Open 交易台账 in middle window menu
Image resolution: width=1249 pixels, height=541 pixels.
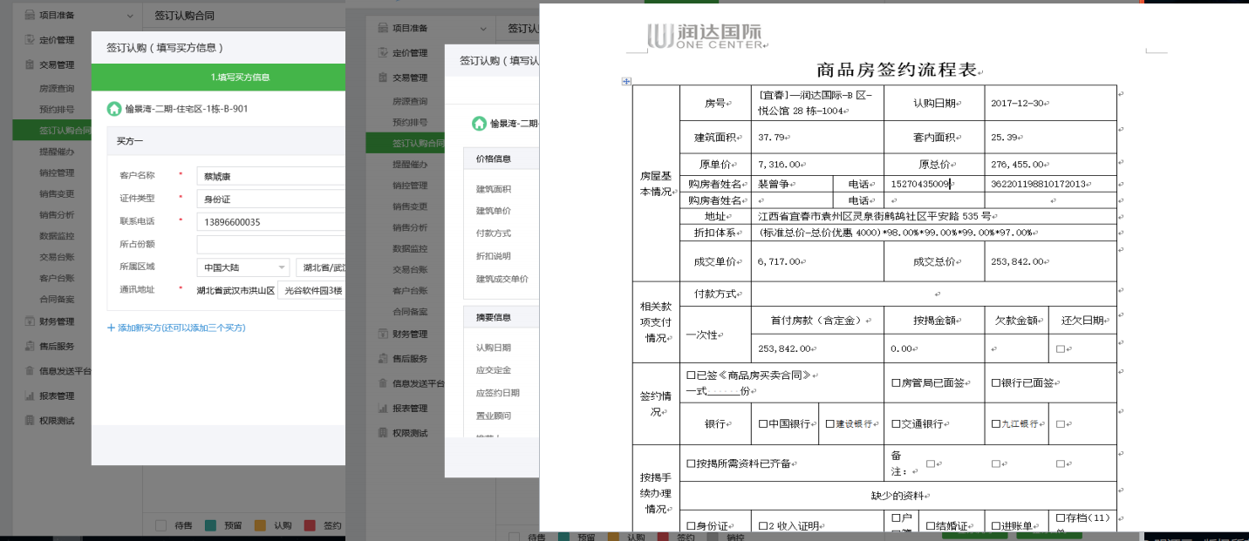[x=410, y=269]
